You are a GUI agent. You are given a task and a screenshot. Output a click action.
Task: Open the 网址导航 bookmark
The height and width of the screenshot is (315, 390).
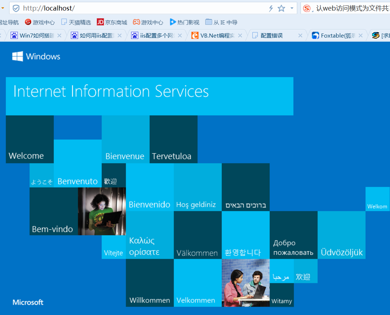[9, 22]
